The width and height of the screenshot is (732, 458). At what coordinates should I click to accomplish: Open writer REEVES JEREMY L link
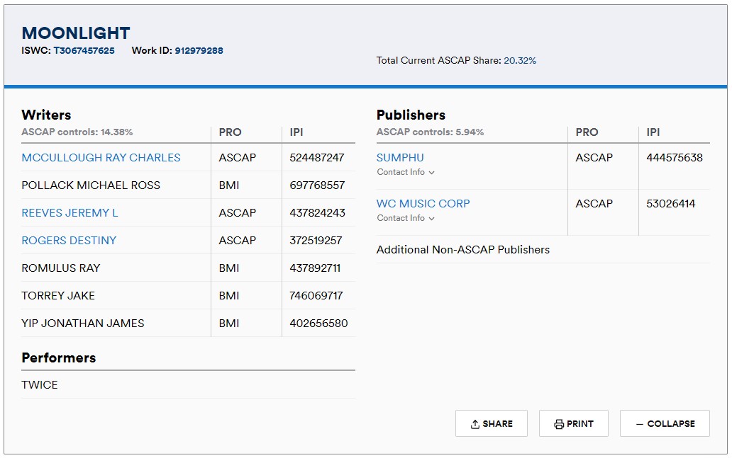(70, 213)
